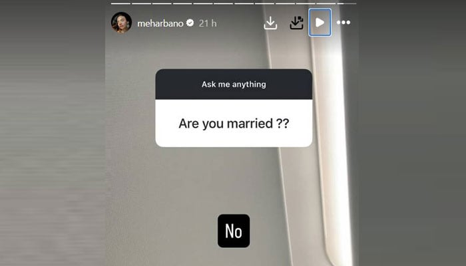The image size is (466, 266).
Task: Click the download-all stories icon
Action: click(297, 23)
